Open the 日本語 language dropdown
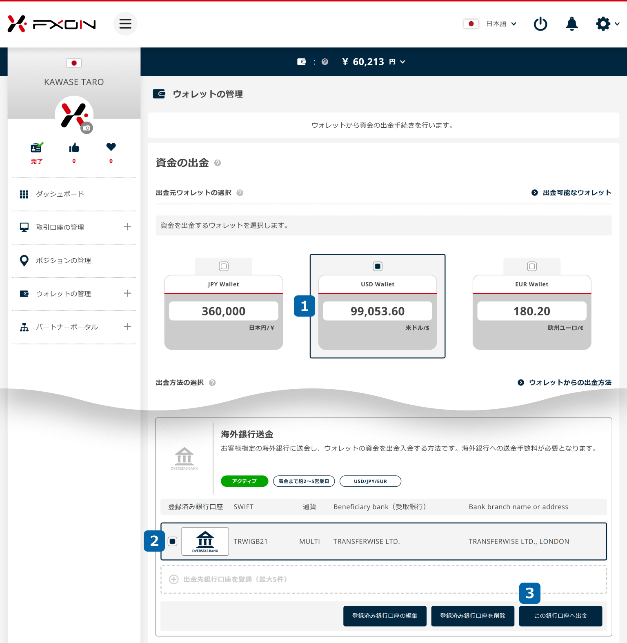The width and height of the screenshot is (627, 643). 501,24
